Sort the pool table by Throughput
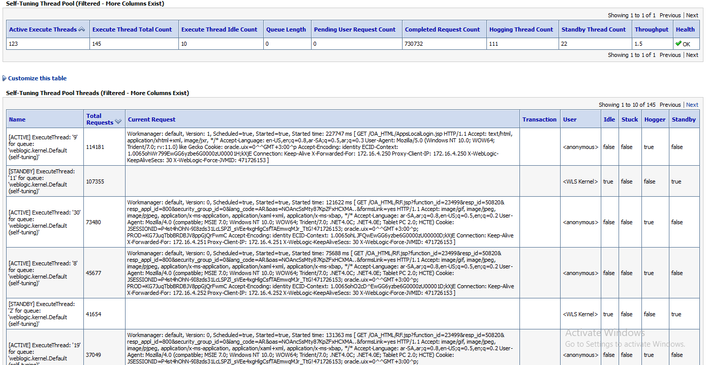Image resolution: width=707 pixels, height=365 pixels. 651,29
